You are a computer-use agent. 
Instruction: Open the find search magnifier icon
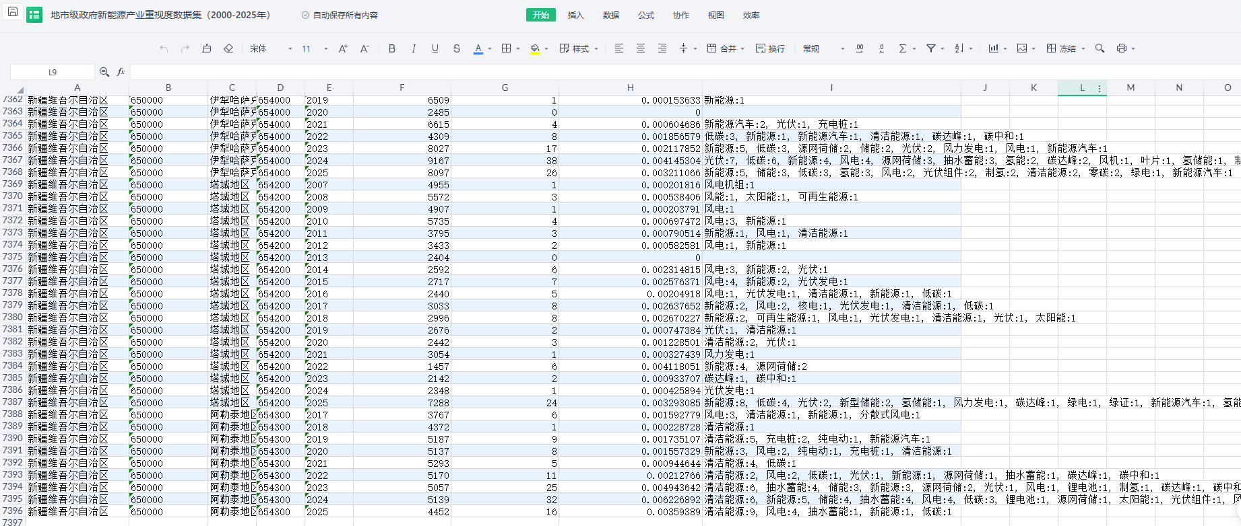pyautogui.click(x=1100, y=48)
